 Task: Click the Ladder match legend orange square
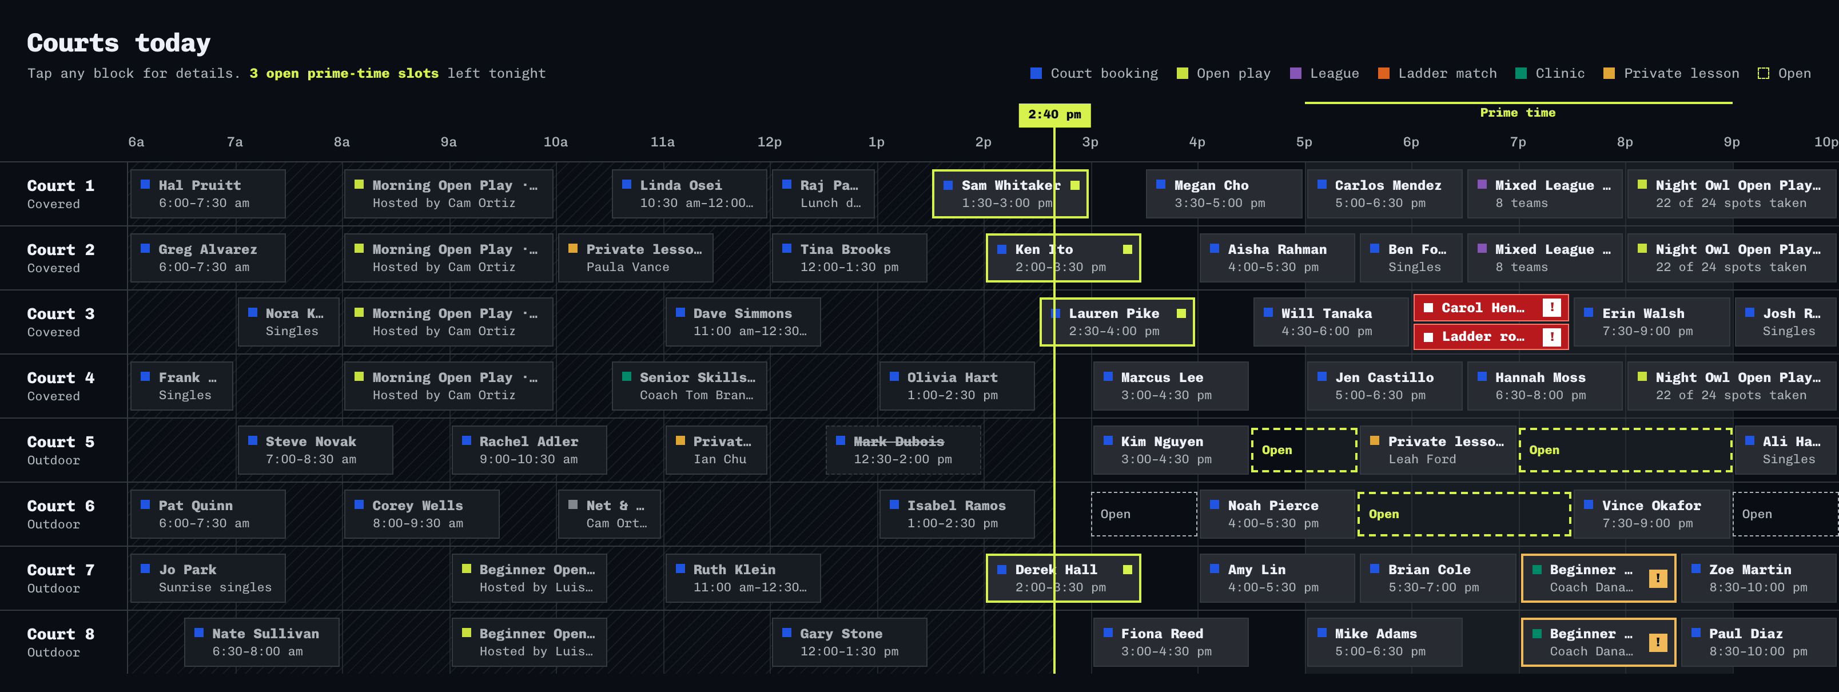pyautogui.click(x=1383, y=73)
